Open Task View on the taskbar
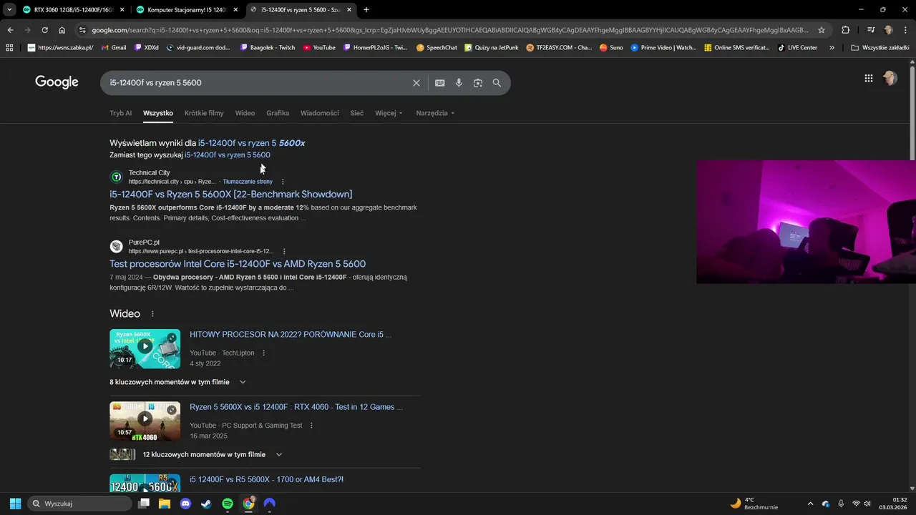This screenshot has width=916, height=515. click(x=144, y=504)
